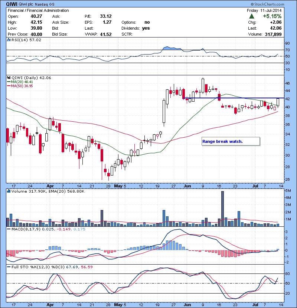This screenshot has height=308, width=297.
Task: Click the Options 'no' value
Action: click(147, 22)
